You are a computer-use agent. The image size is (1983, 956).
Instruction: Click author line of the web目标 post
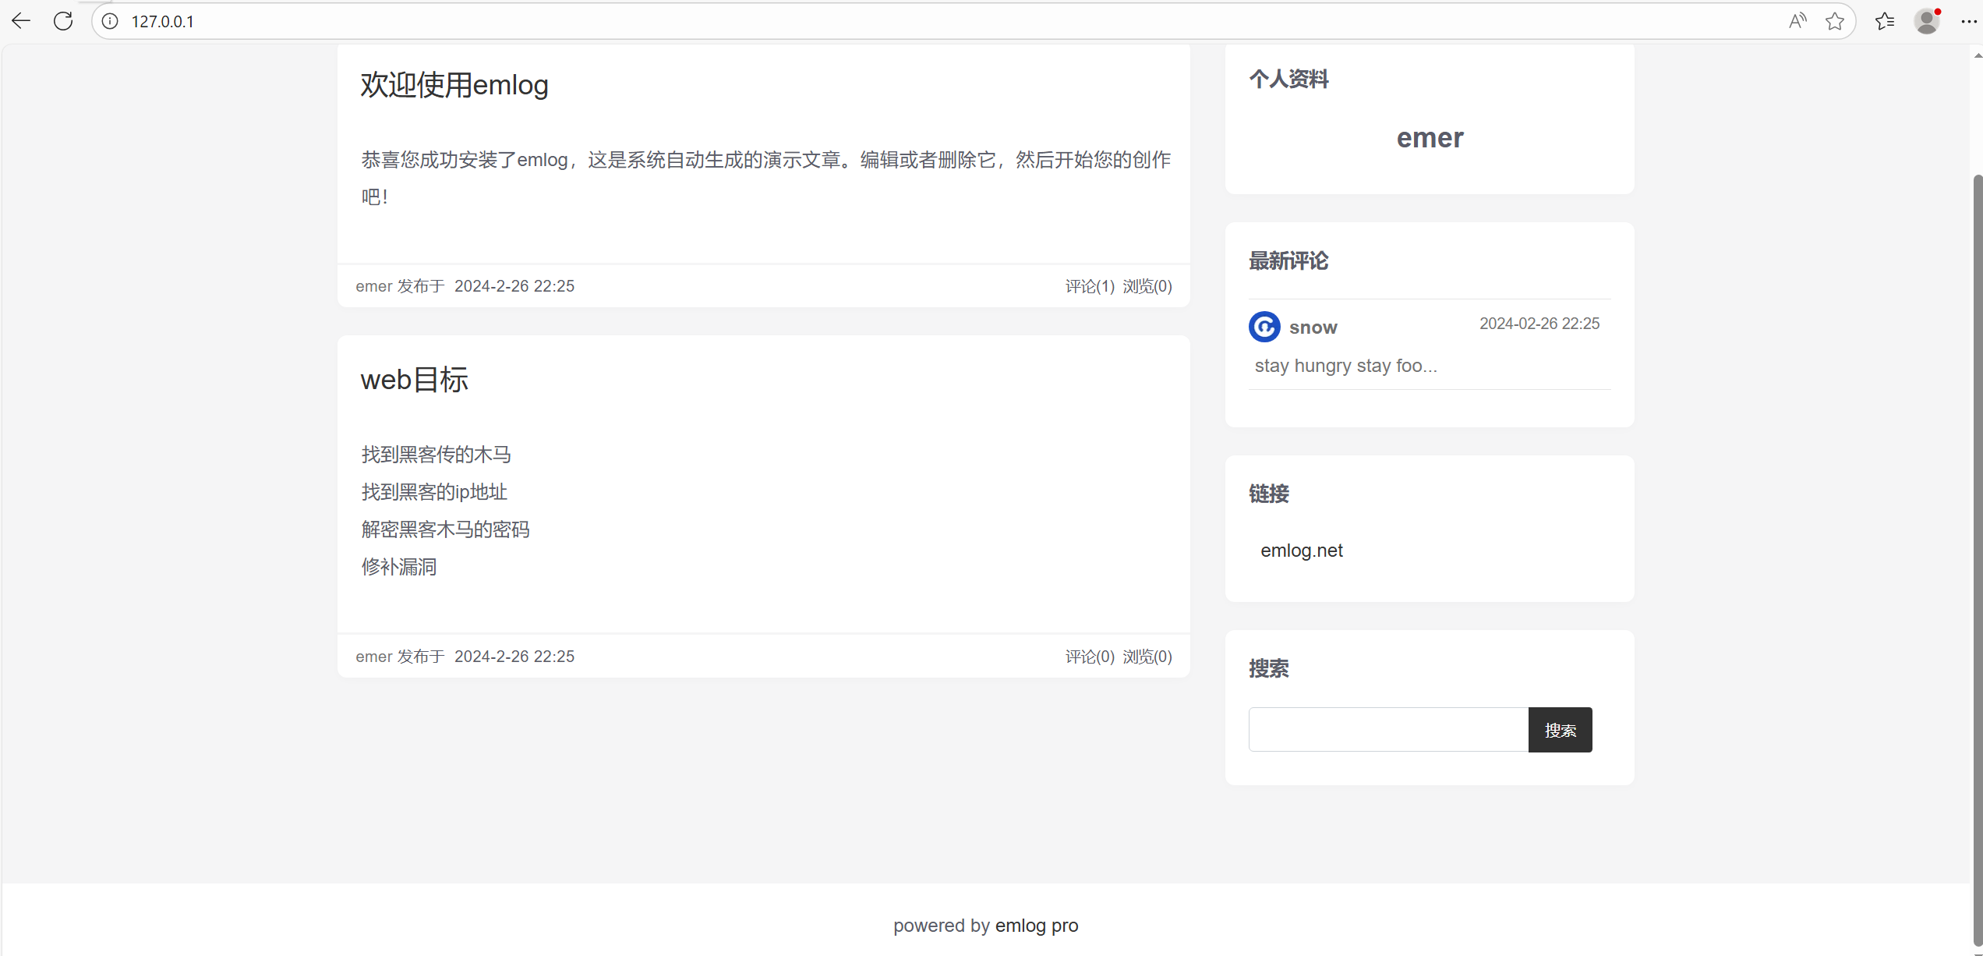coord(465,657)
